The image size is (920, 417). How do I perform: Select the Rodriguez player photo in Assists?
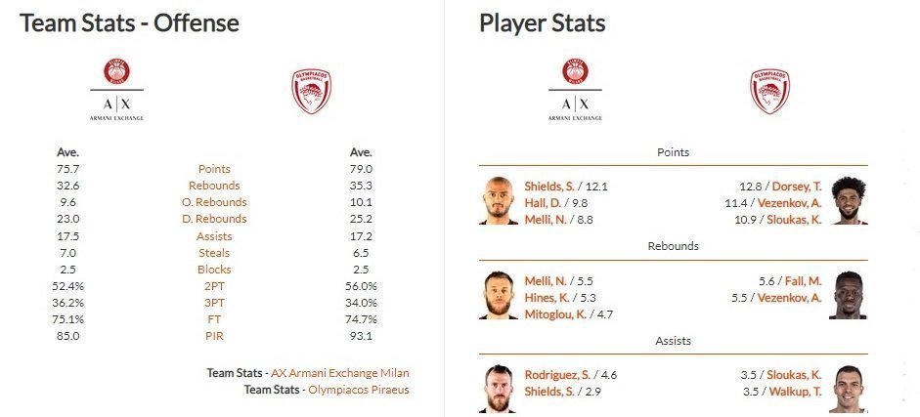tap(499, 389)
